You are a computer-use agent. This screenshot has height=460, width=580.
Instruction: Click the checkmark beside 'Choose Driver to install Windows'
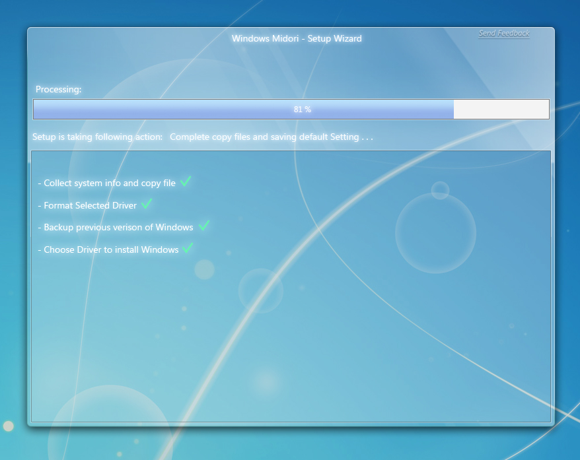tap(187, 249)
